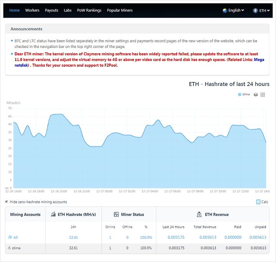Click the Miner Status monitor icon
The width and height of the screenshot is (276, 262).
tap(116, 215)
